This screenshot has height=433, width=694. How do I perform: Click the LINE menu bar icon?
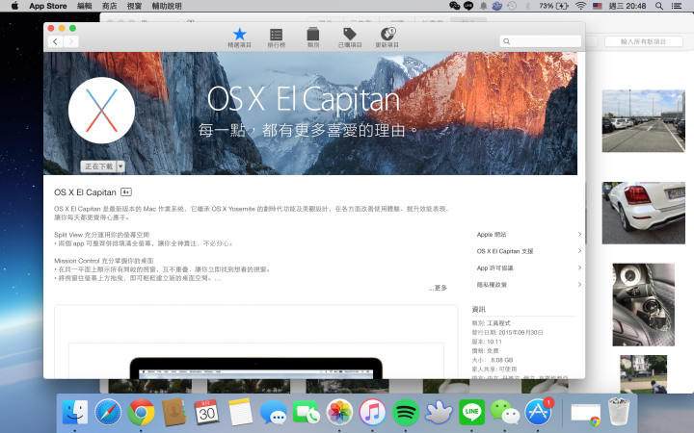(x=468, y=6)
